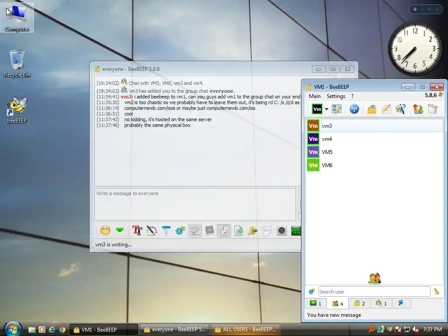The image size is (448, 336).
Task: Toggle the Enter key send option
Action: 224,230
